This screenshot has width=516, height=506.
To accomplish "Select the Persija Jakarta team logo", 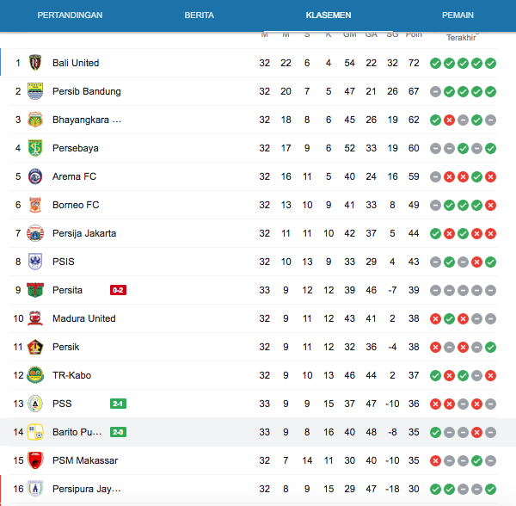I will [35, 233].
